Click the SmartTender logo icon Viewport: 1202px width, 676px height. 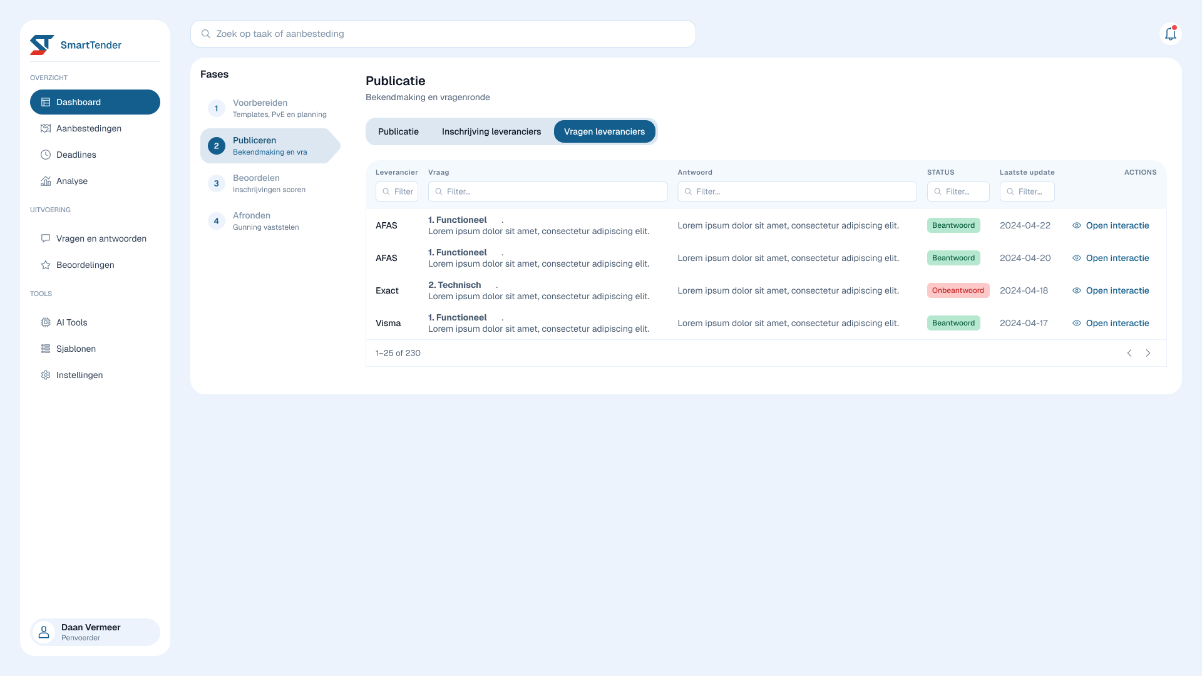coord(42,45)
